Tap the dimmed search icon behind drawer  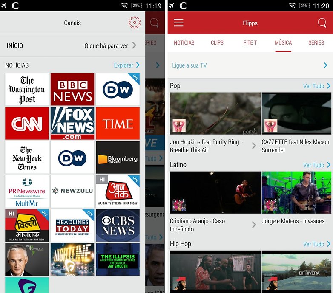point(154,23)
